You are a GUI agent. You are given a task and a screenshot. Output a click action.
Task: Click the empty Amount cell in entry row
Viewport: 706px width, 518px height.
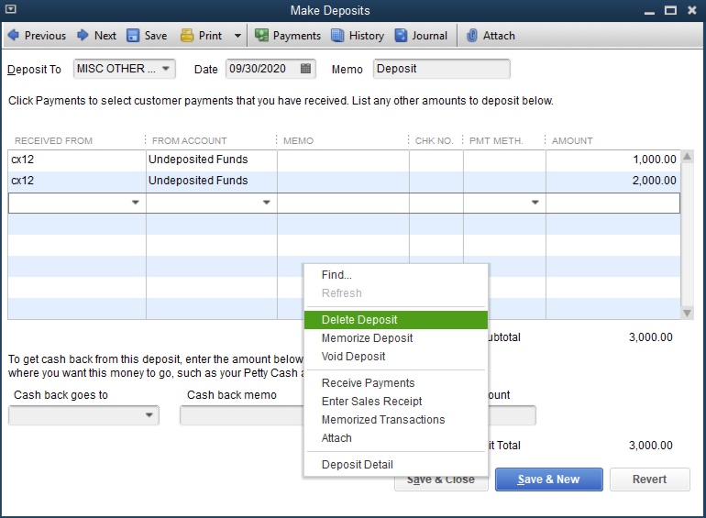(612, 203)
